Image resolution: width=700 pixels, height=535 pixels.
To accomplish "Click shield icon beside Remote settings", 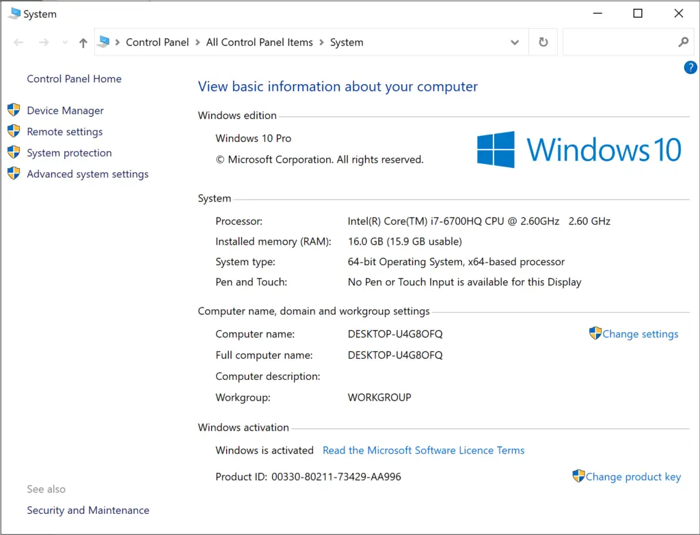I will tap(14, 131).
